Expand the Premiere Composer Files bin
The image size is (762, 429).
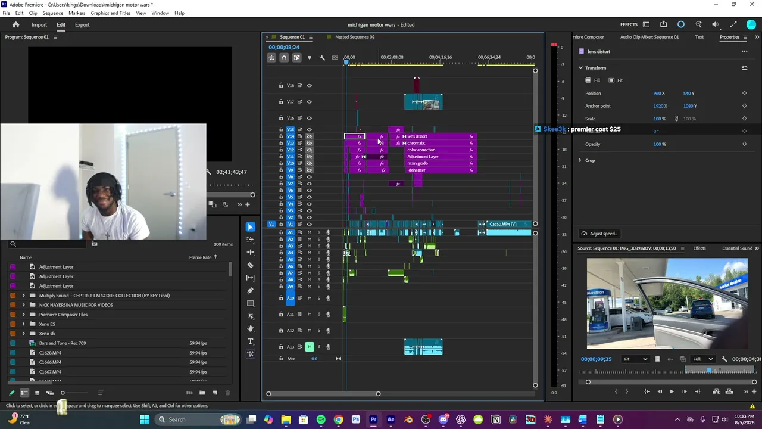click(x=24, y=315)
